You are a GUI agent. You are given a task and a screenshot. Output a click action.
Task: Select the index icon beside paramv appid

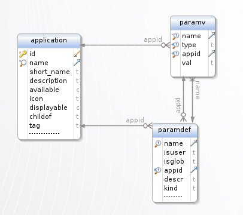click(x=175, y=54)
